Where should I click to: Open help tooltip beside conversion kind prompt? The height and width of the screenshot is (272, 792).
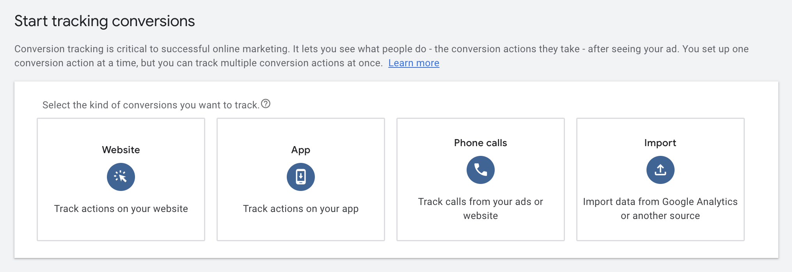click(266, 104)
